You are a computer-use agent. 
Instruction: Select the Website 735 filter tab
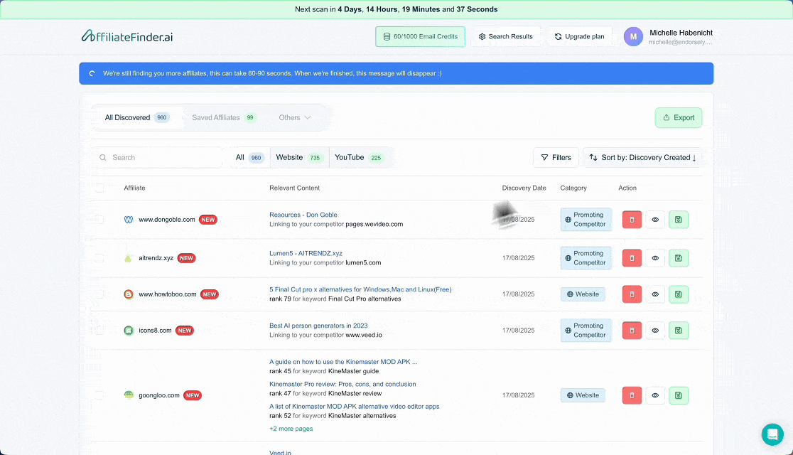click(299, 157)
